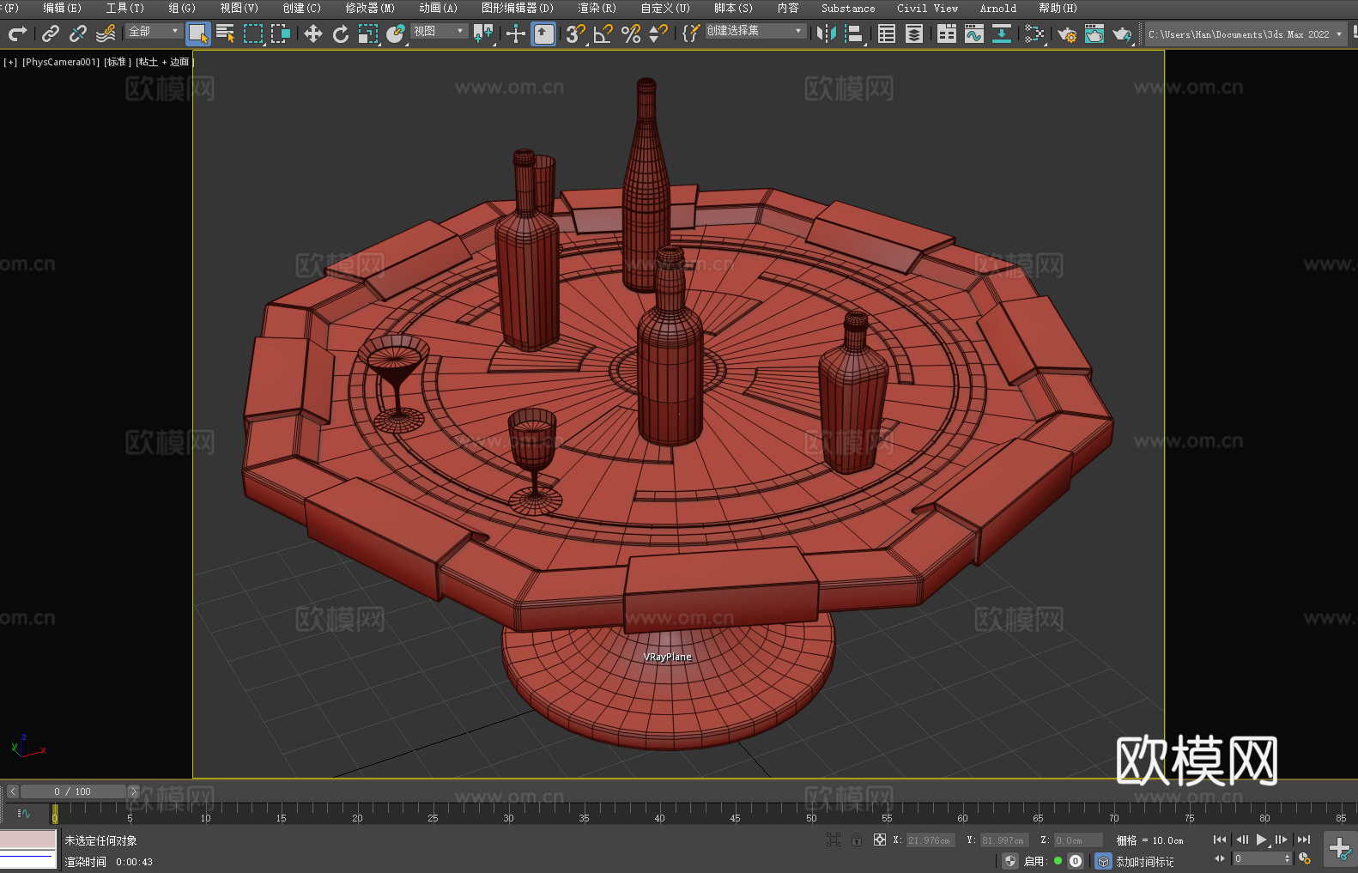1358x873 pixels.
Task: Open the Arnold menu
Action: pos(997,8)
